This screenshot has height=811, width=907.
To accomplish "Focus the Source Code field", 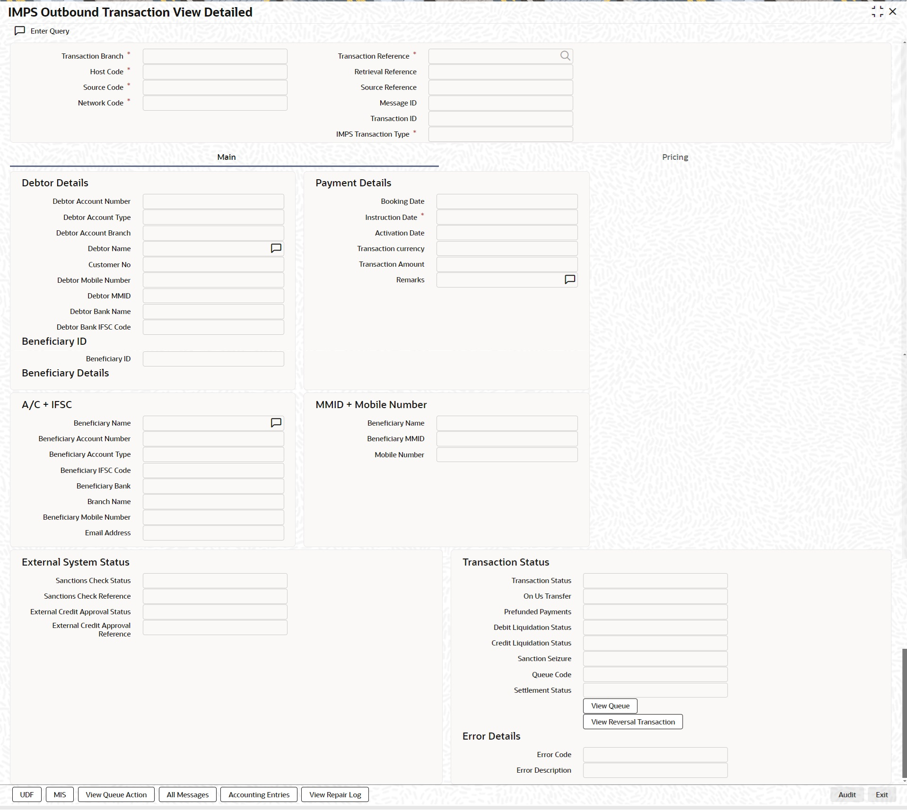I will (215, 87).
